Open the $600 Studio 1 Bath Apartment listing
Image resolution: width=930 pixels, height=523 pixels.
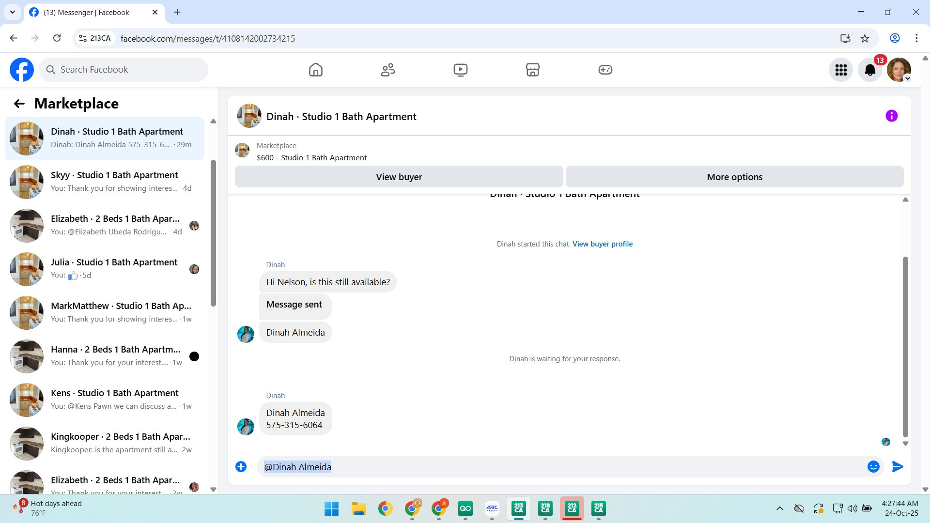click(311, 158)
